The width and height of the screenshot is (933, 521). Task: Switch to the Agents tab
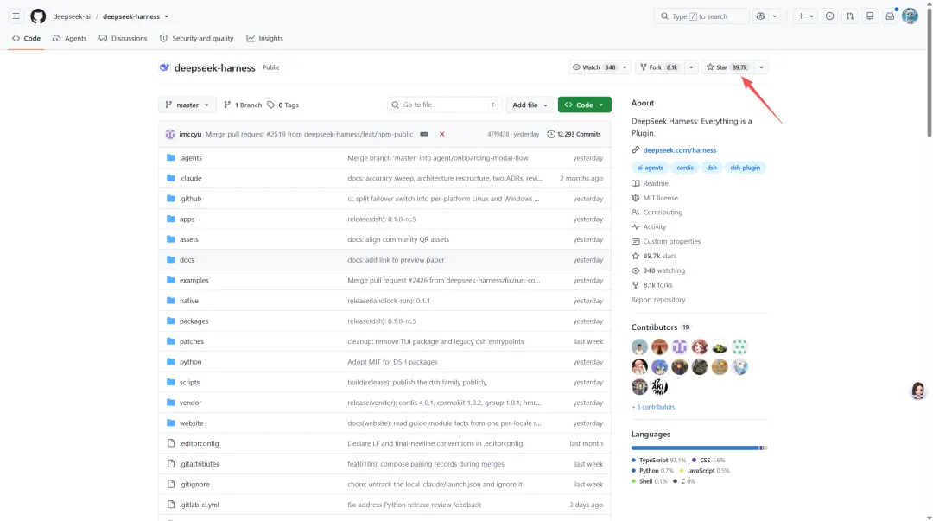pyautogui.click(x=70, y=38)
